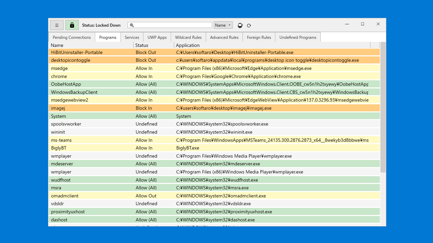Select the wininit row
The image size is (433, 243).
[x=214, y=132]
